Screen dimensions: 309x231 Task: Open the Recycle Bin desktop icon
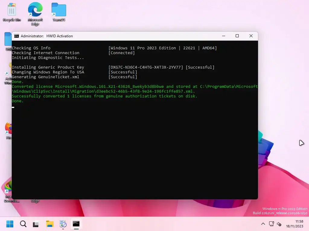[x=12, y=12]
